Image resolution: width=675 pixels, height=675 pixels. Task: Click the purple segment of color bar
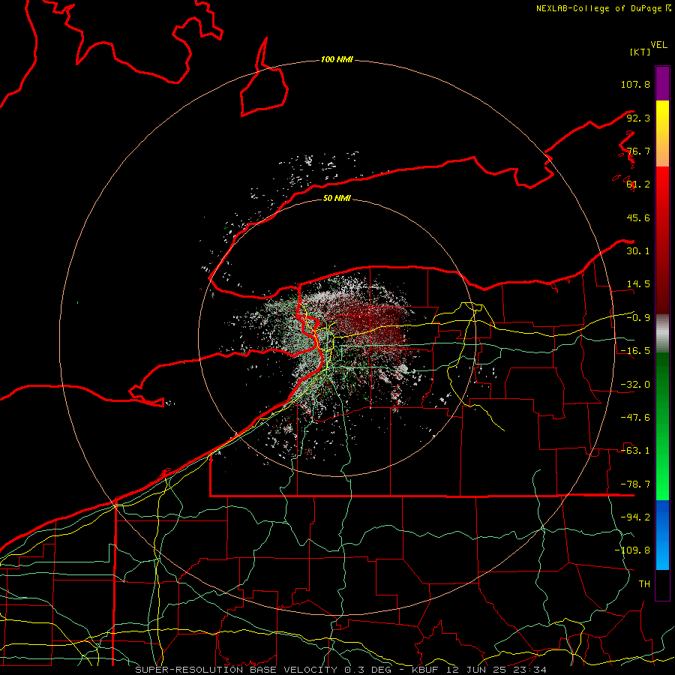coord(662,83)
